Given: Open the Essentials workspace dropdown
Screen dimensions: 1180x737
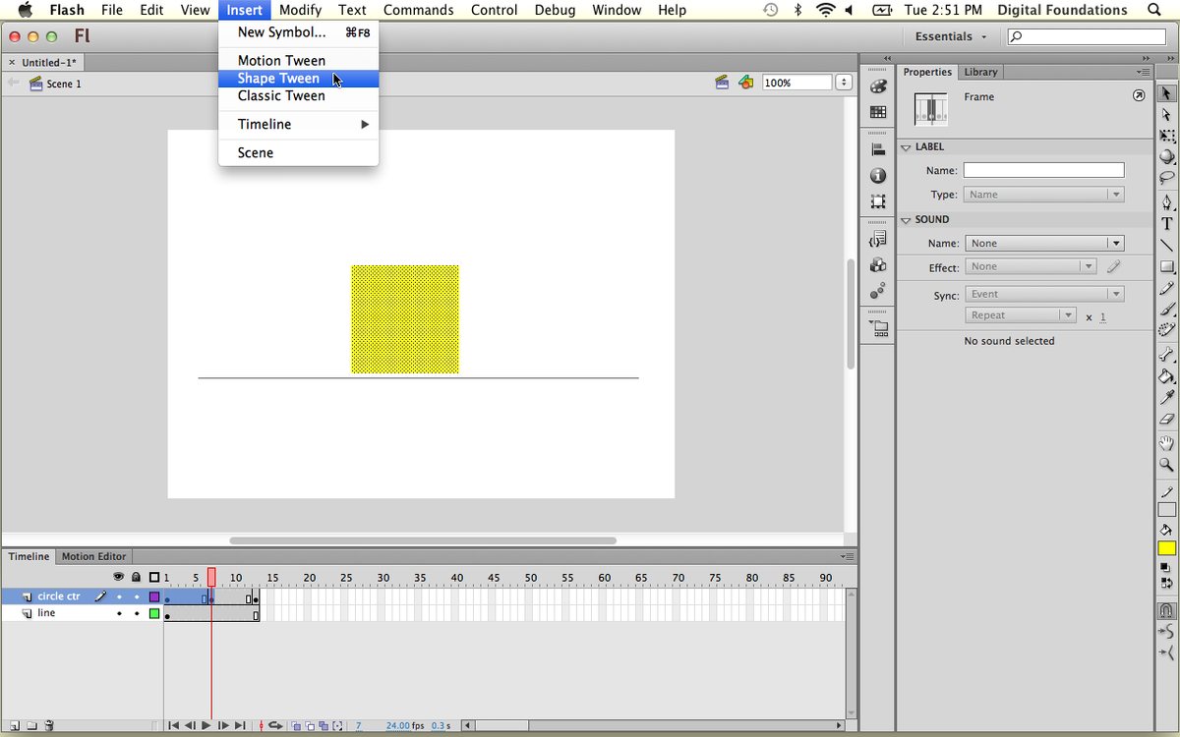Looking at the screenshot, I should pyautogui.click(x=950, y=36).
